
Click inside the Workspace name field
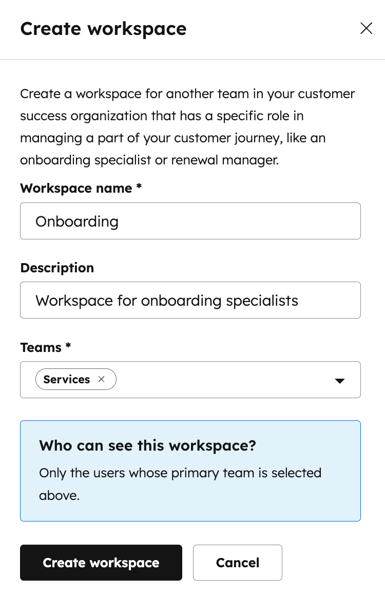point(190,221)
